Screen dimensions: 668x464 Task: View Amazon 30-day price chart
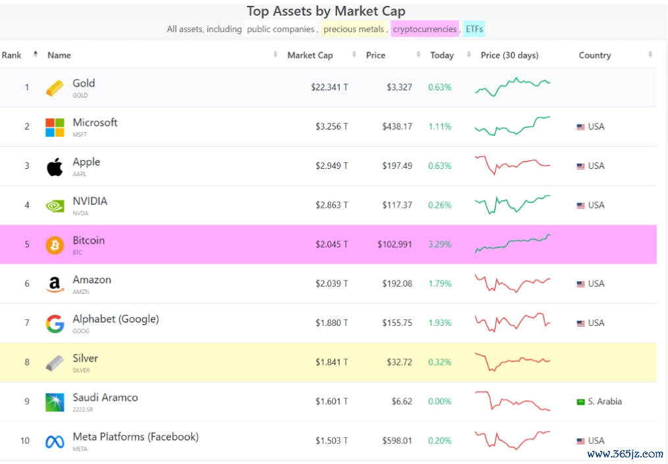(x=513, y=283)
